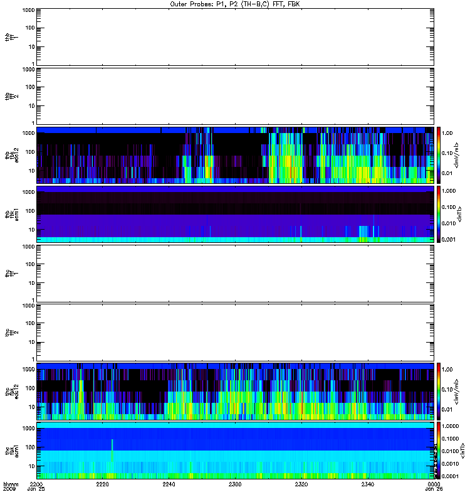
Task: Click the "2240" time axis label
Action: click(x=169, y=484)
